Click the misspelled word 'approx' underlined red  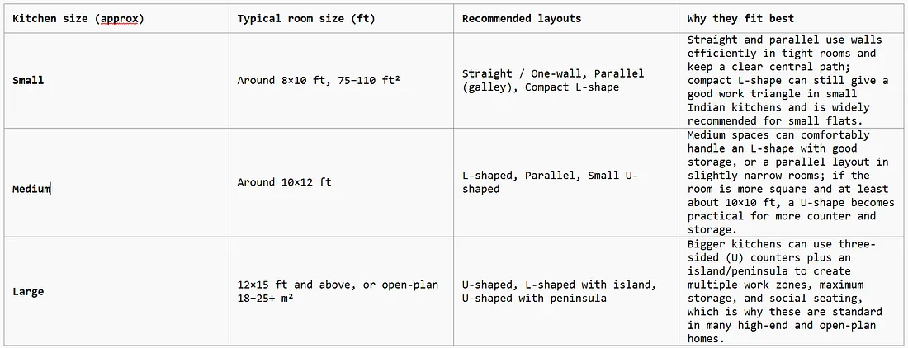[x=120, y=19]
